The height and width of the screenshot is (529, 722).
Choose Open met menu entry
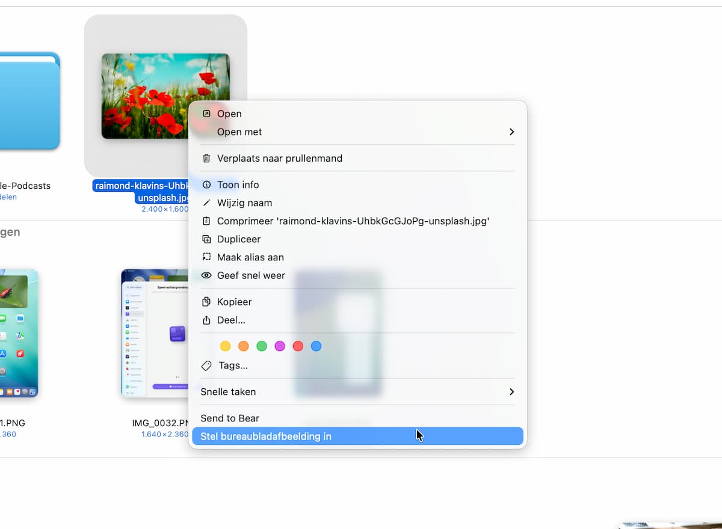point(358,132)
